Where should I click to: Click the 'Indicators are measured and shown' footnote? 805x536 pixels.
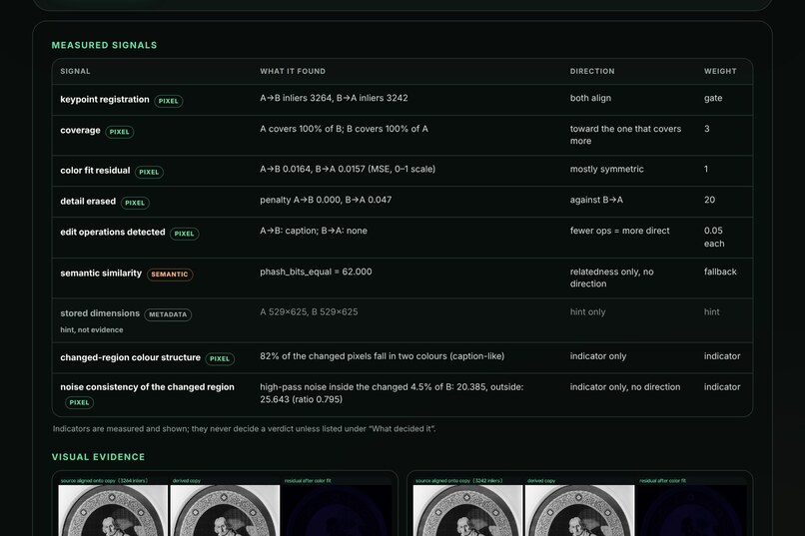[244, 429]
